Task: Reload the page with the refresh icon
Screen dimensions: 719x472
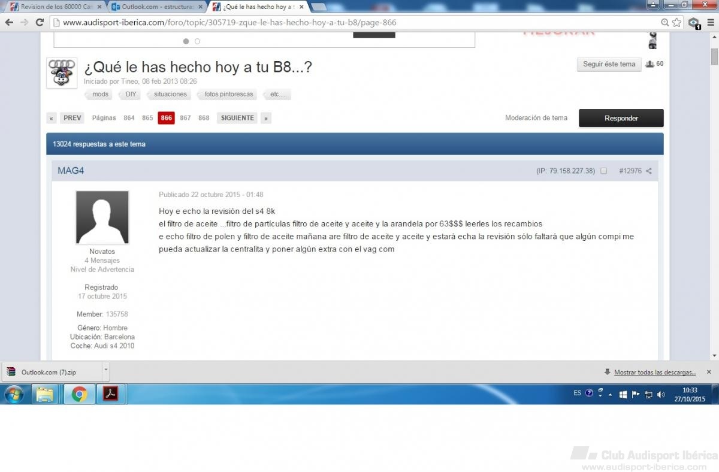Action: pos(40,22)
